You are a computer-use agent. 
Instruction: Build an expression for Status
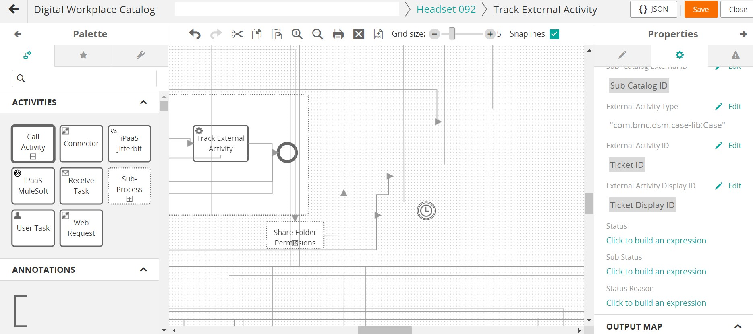coord(656,241)
